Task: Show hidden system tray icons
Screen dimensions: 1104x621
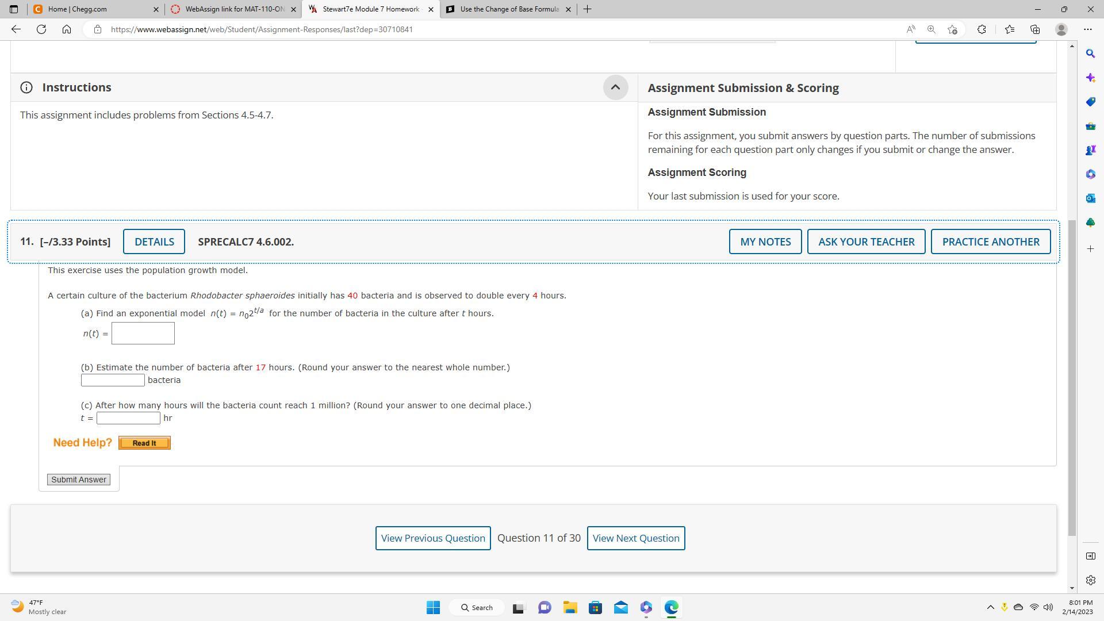Action: pyautogui.click(x=990, y=607)
